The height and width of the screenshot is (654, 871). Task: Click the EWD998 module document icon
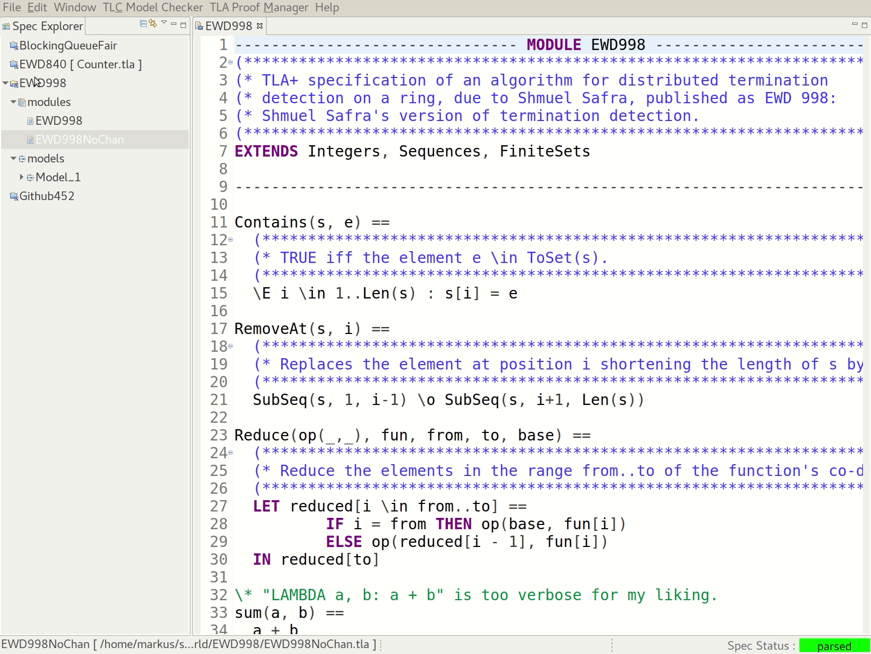coord(30,120)
